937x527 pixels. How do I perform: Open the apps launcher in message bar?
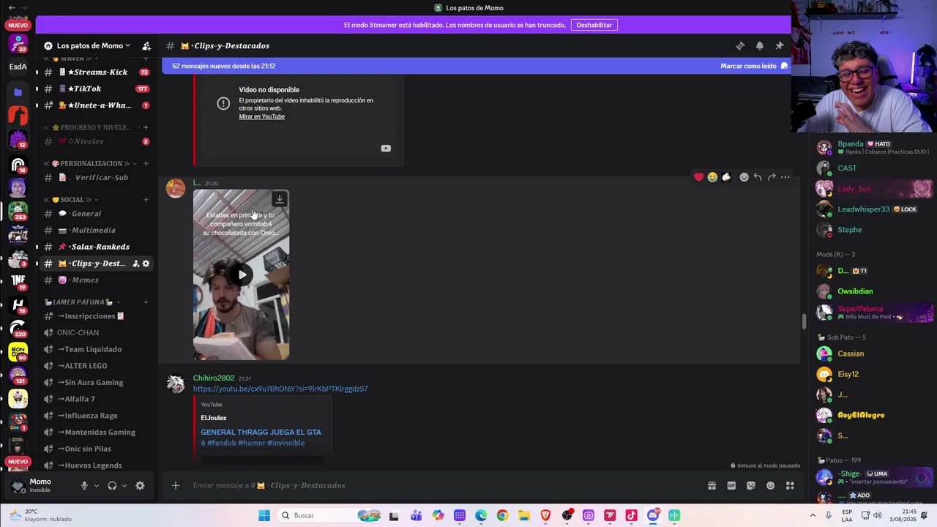click(x=790, y=485)
